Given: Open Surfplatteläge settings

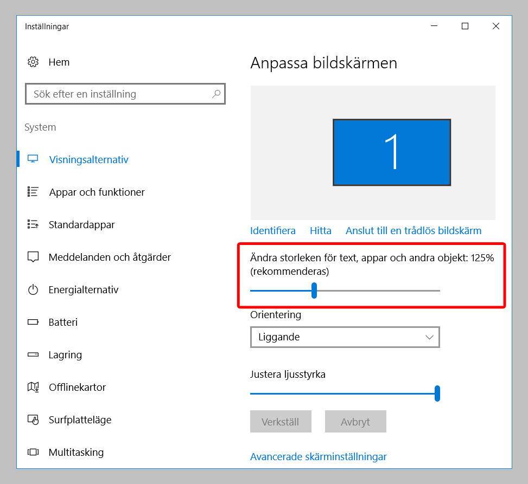Looking at the screenshot, I should [80, 420].
